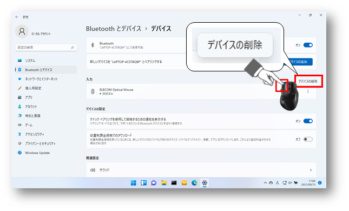349x211 pixels.
Task: Open the three-dot menu for ELECOM Optical Mouse
Action: click(x=308, y=91)
